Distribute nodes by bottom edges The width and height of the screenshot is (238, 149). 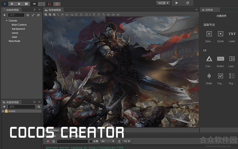[104, 15]
